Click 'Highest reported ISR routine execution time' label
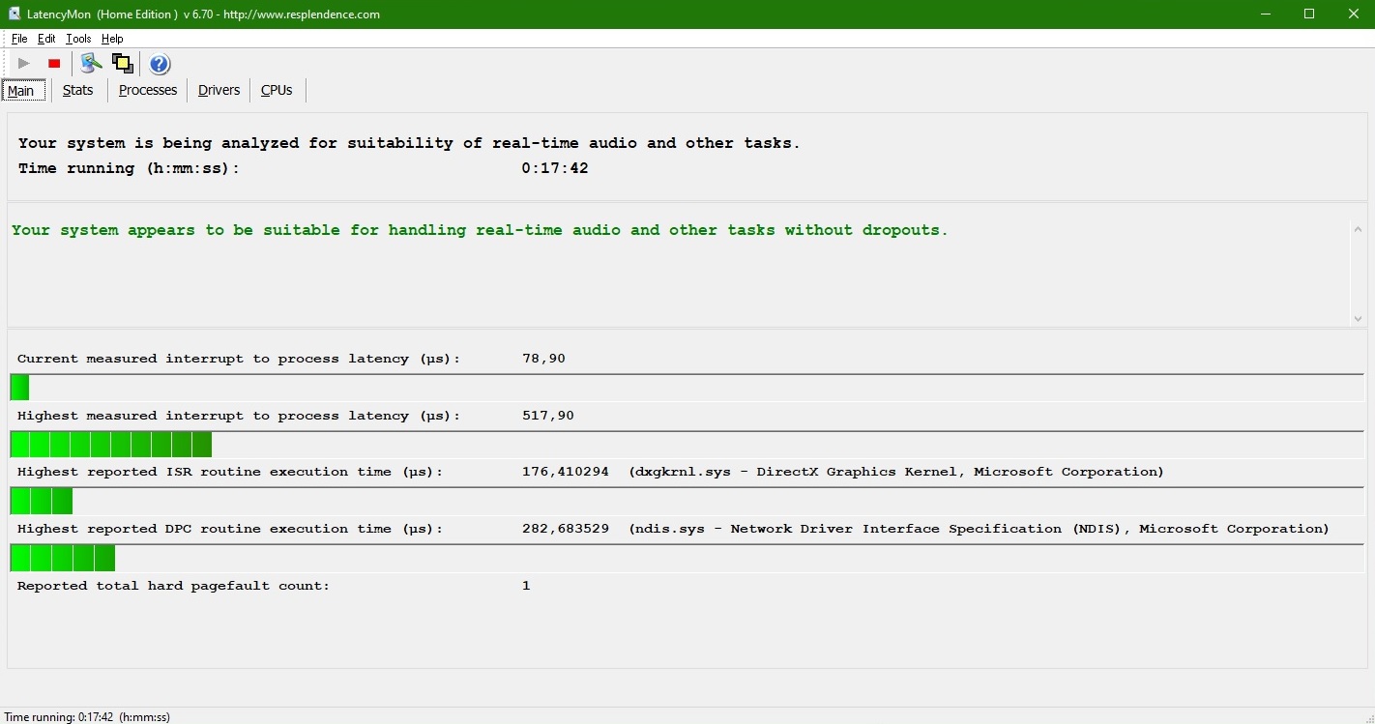Viewport: 1375px width, 724px height. (x=230, y=472)
